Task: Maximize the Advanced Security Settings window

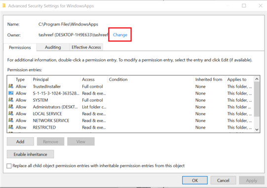Action: [244, 5]
